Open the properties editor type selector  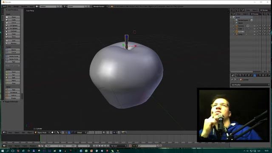[233, 75]
